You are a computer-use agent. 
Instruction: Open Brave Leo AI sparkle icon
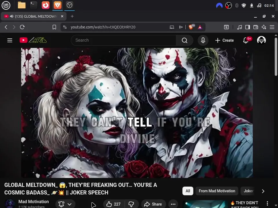pos(264,27)
